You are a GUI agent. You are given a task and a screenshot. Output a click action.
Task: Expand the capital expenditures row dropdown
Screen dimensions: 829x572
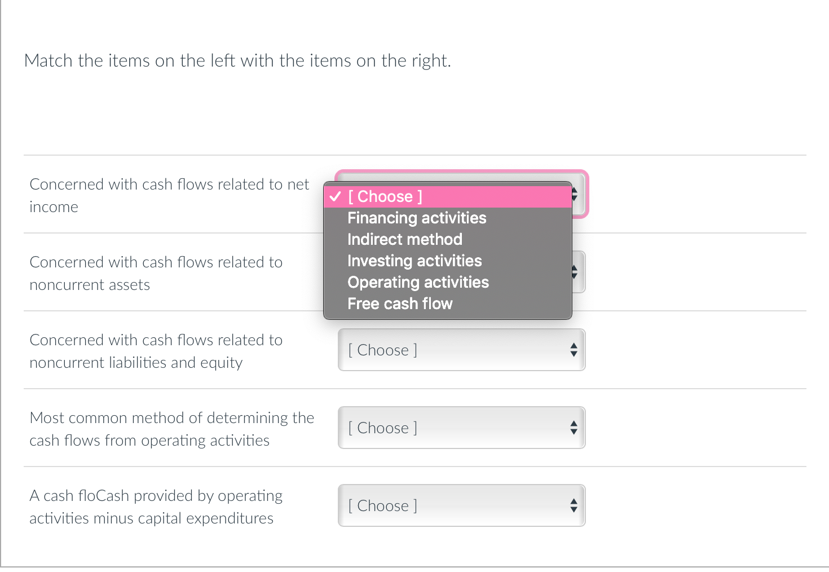(461, 506)
